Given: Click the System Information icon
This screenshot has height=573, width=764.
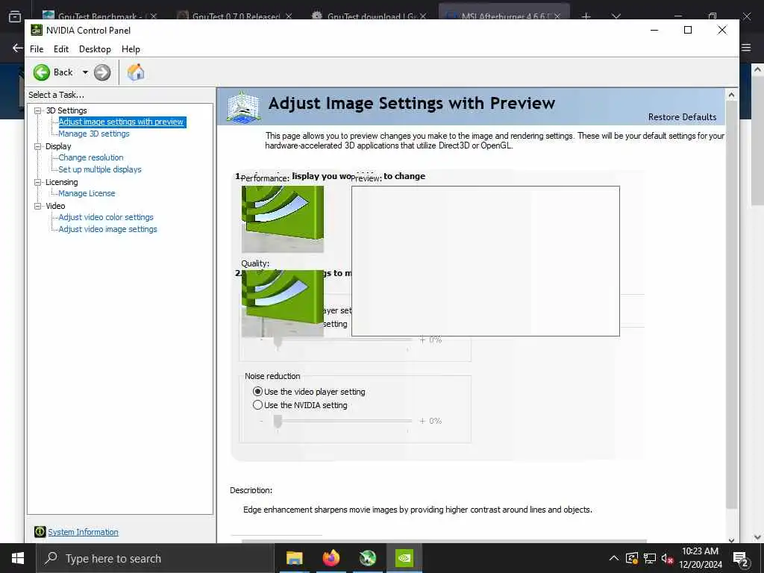Looking at the screenshot, I should 40,532.
